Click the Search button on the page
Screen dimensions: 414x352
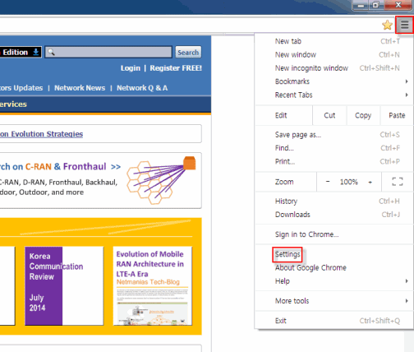188,52
